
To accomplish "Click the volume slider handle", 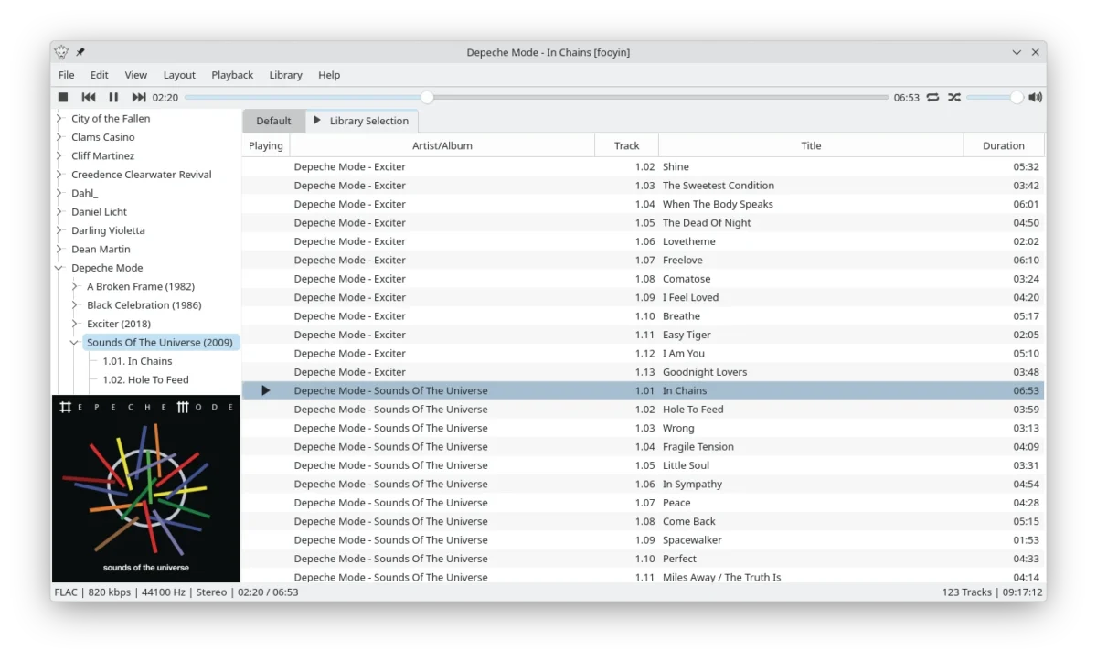I will (1017, 97).
